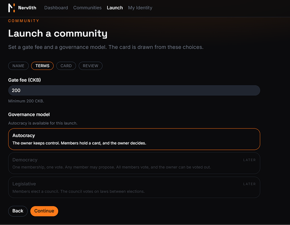Click the LATER badge on Legislative
Viewport: 290px width, 225px height.
click(249, 184)
